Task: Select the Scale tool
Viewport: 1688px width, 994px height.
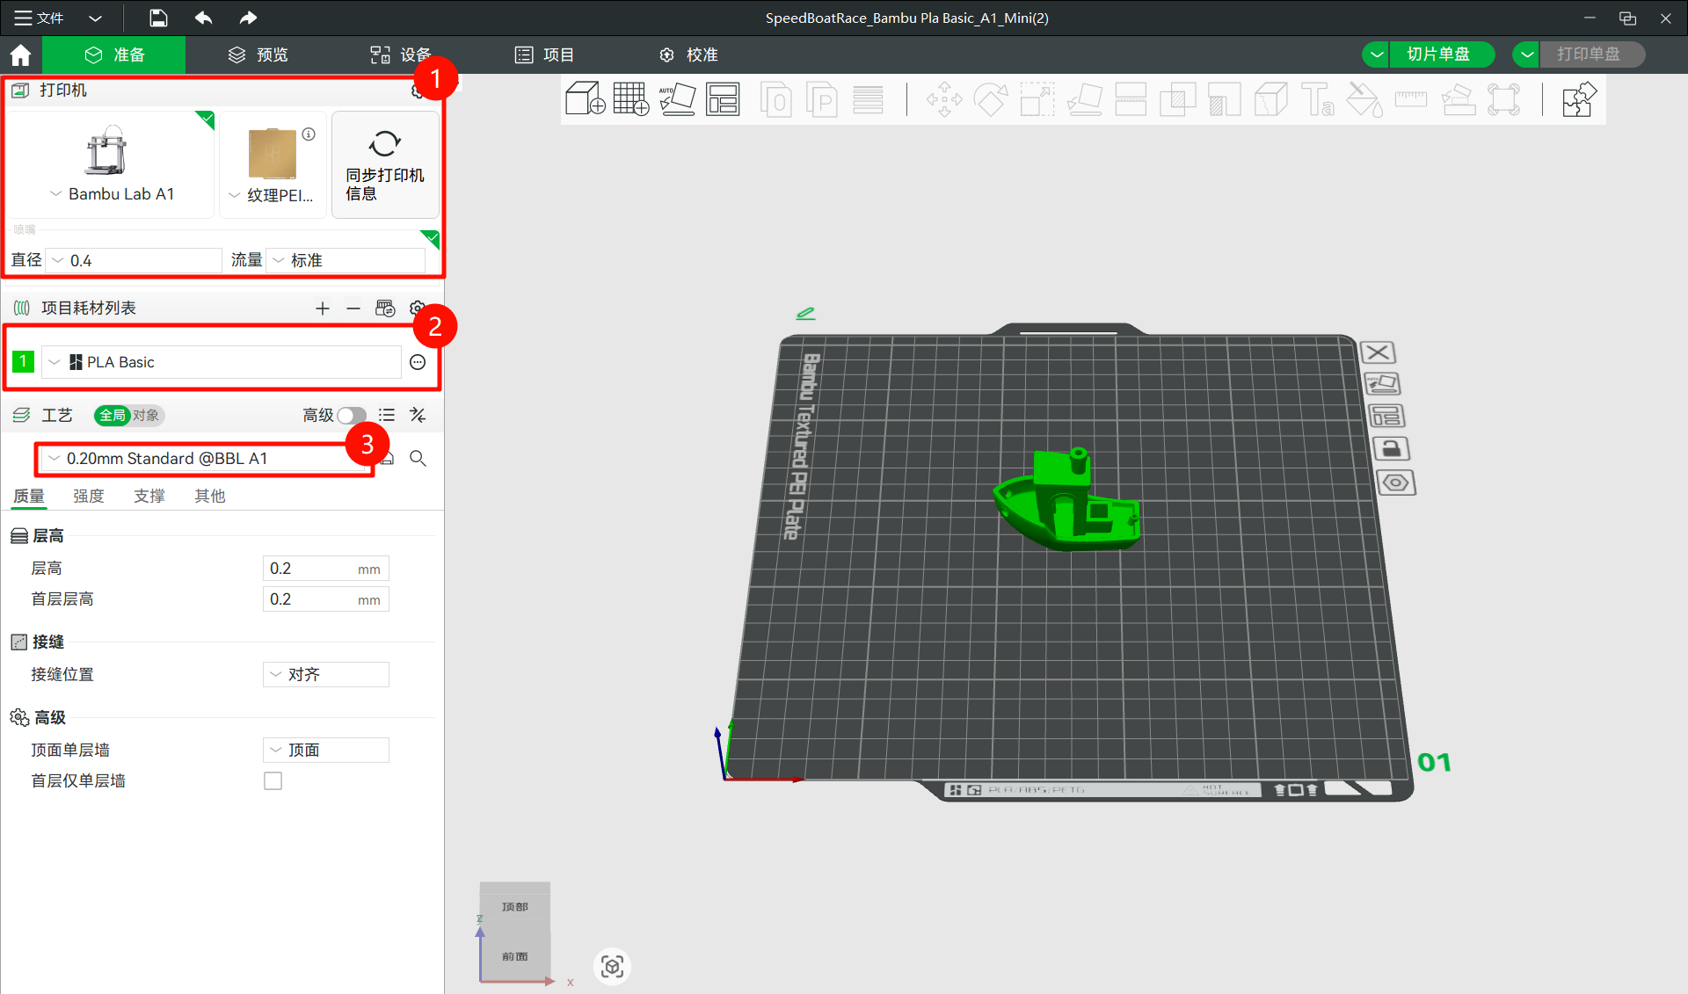Action: [x=1037, y=98]
